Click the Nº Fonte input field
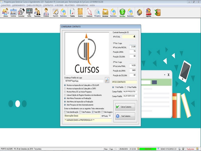201x151 pixels. click(110, 116)
